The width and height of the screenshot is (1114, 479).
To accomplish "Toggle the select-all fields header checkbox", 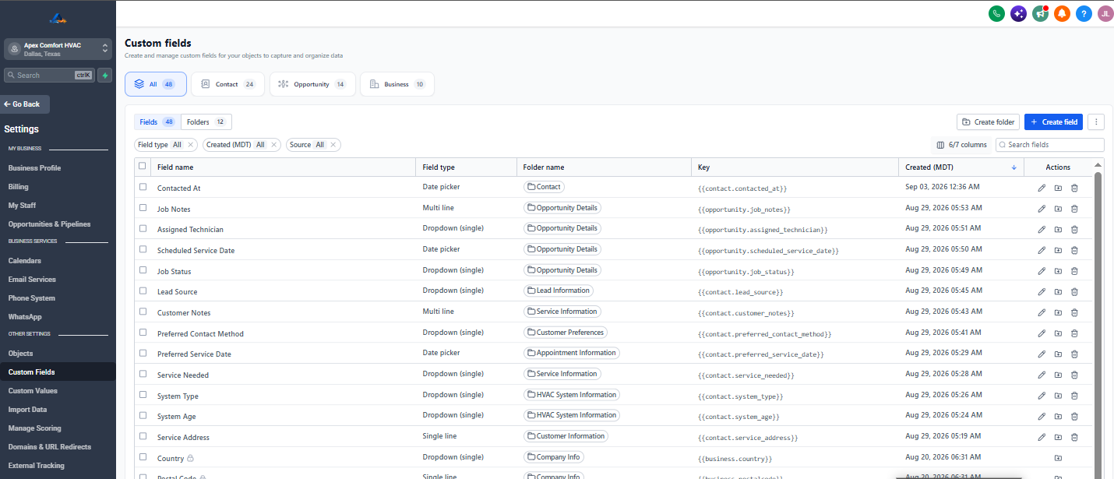I will [x=142, y=166].
